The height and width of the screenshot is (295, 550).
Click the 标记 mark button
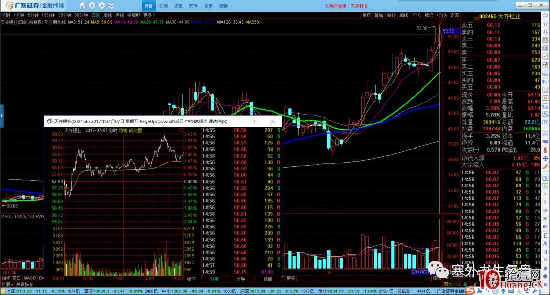pos(429,15)
